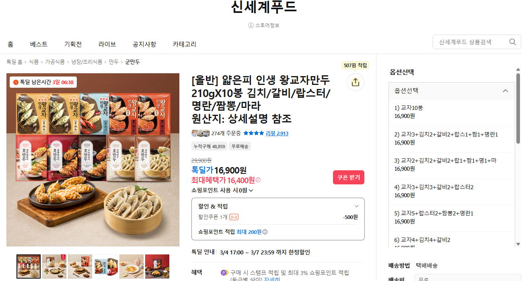Collapse the 할인 & 적립 section chevron
Image resolution: width=522 pixels, height=281 pixels.
pyautogui.click(x=356, y=206)
